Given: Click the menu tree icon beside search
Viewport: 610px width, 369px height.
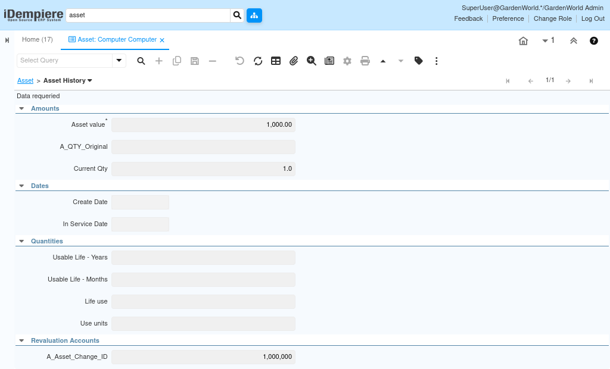Looking at the screenshot, I should (254, 15).
